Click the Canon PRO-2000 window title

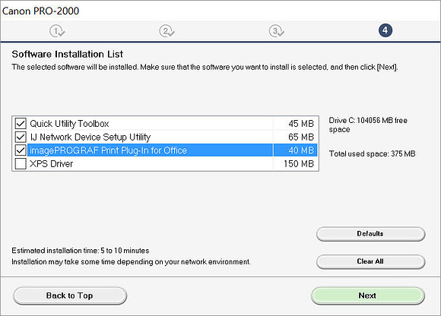pyautogui.click(x=41, y=11)
